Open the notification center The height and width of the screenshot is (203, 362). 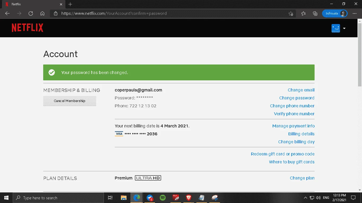coord(353,198)
